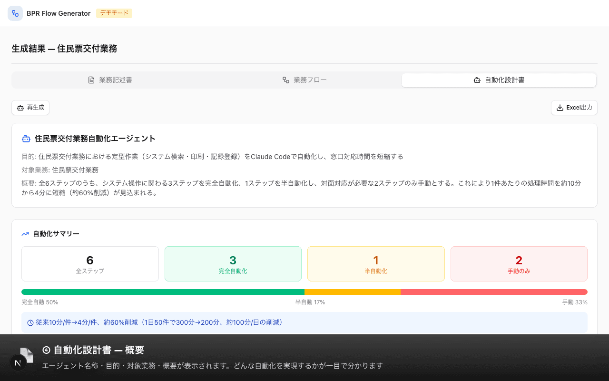Click the document icon on the 業務記述書 tab
This screenshot has width=609, height=381.
point(91,80)
